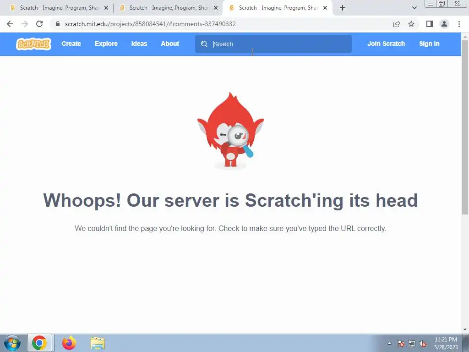Click the address bar URL

150,24
